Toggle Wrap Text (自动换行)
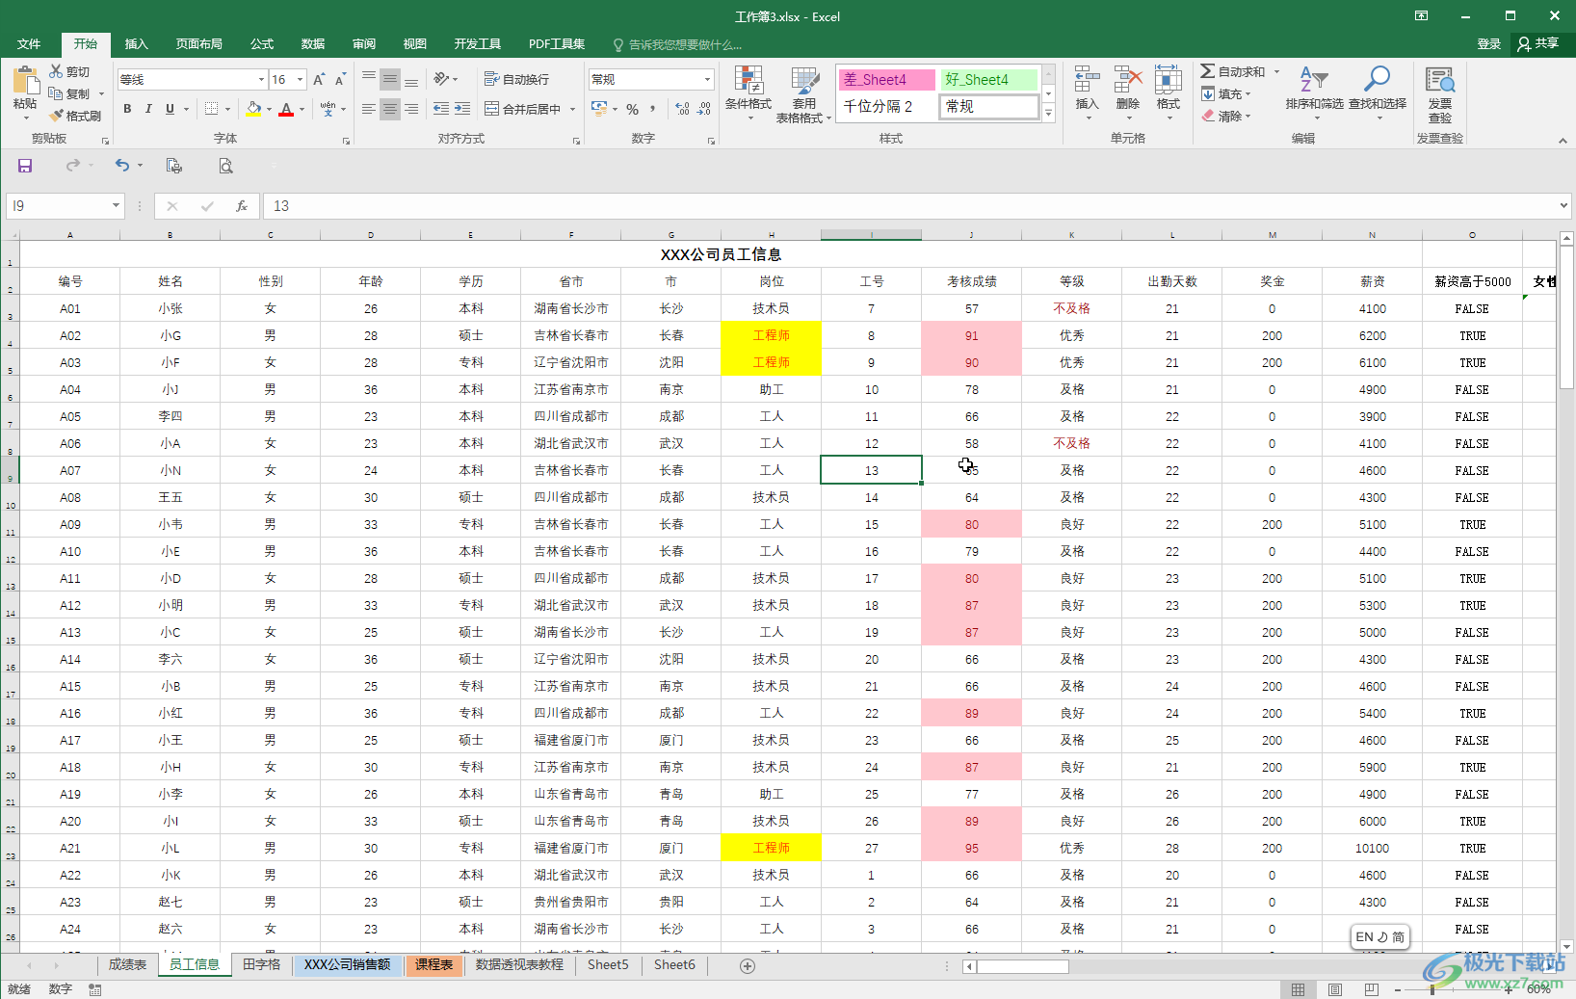This screenshot has width=1576, height=999. [516, 79]
